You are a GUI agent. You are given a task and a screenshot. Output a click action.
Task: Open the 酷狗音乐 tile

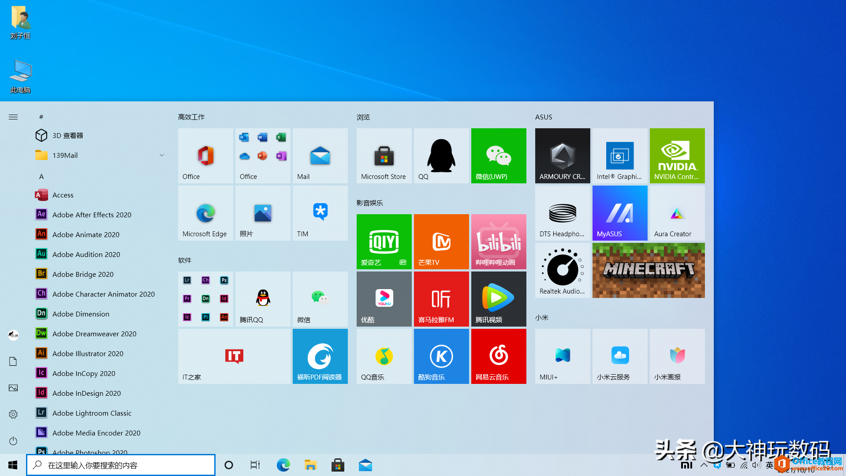coord(441,356)
